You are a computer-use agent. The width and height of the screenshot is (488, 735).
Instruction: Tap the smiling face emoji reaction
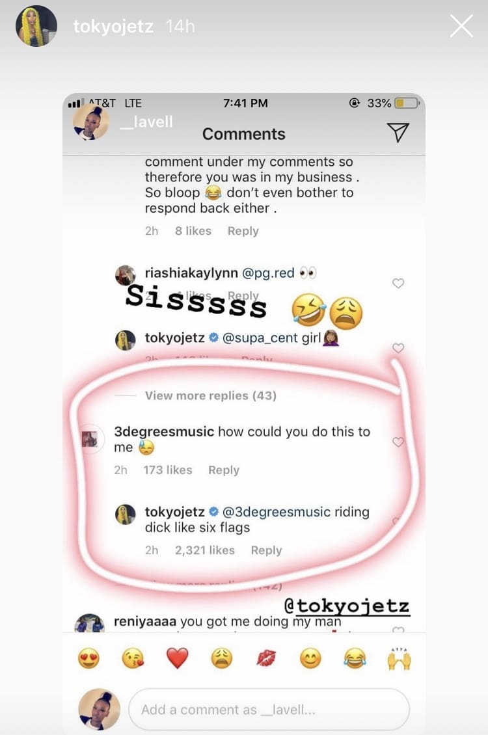pyautogui.click(x=310, y=659)
